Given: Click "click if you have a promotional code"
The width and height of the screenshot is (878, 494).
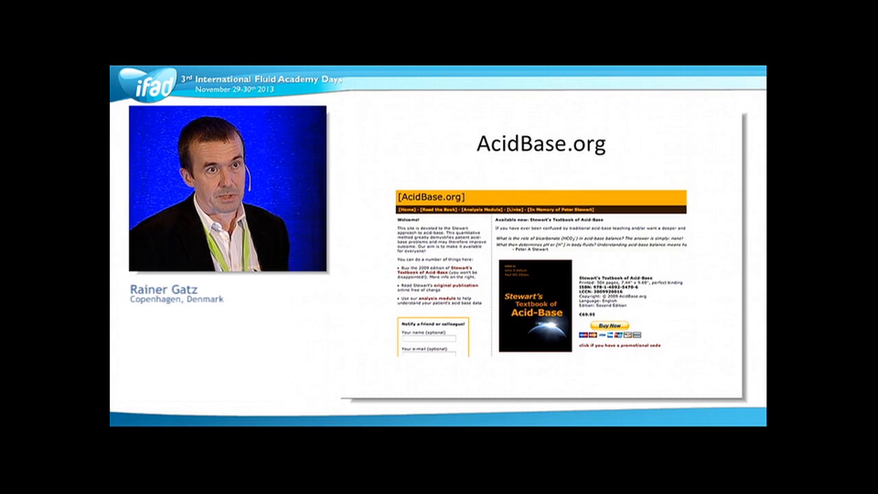Looking at the screenshot, I should [620, 345].
